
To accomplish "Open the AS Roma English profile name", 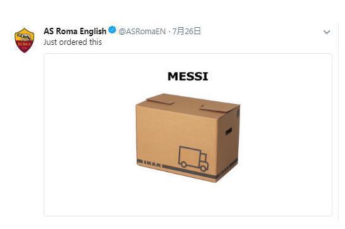I will [x=75, y=31].
